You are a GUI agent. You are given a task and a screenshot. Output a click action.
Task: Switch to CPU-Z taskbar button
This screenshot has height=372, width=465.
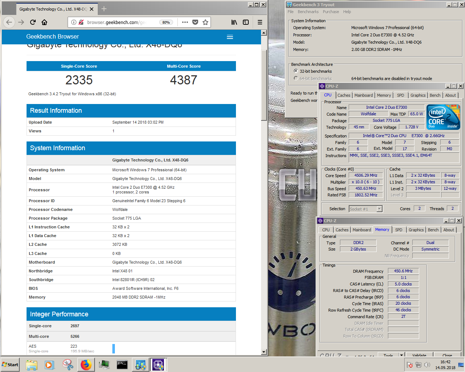click(159, 364)
